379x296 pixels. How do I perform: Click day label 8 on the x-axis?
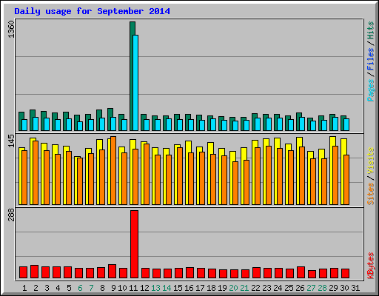tap(102, 288)
